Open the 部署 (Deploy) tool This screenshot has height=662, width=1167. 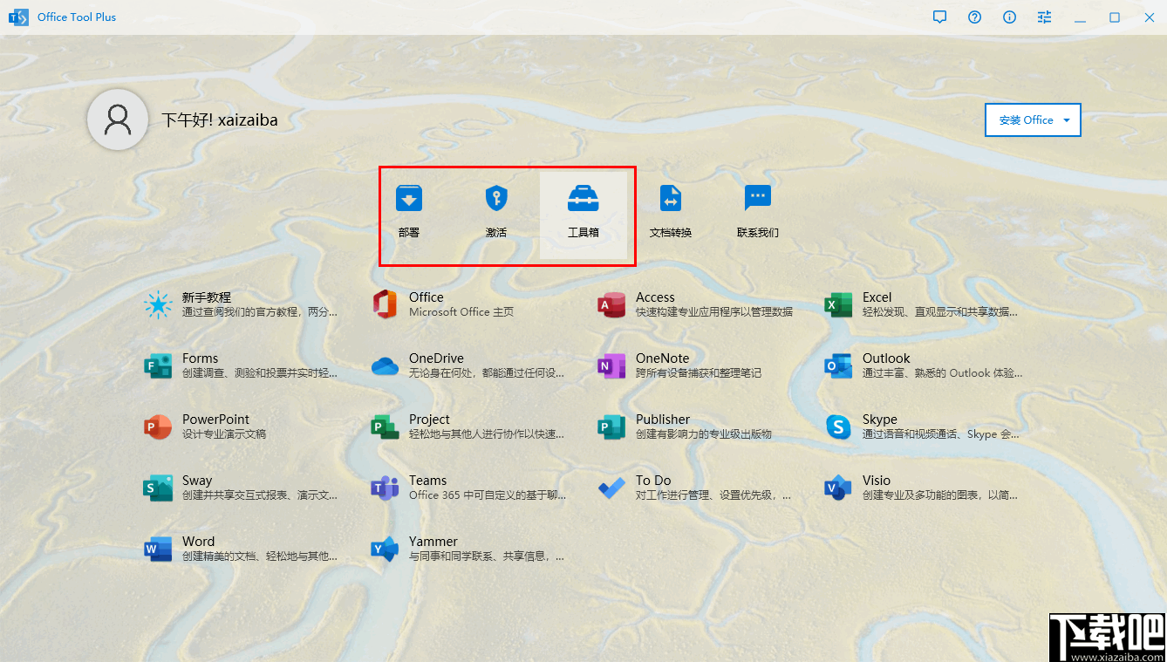pos(409,209)
